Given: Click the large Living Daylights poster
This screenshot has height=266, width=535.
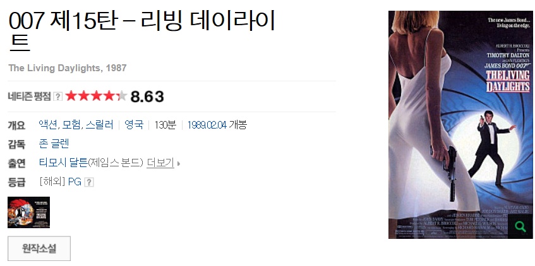Looking at the screenshot, I should pos(460,125).
